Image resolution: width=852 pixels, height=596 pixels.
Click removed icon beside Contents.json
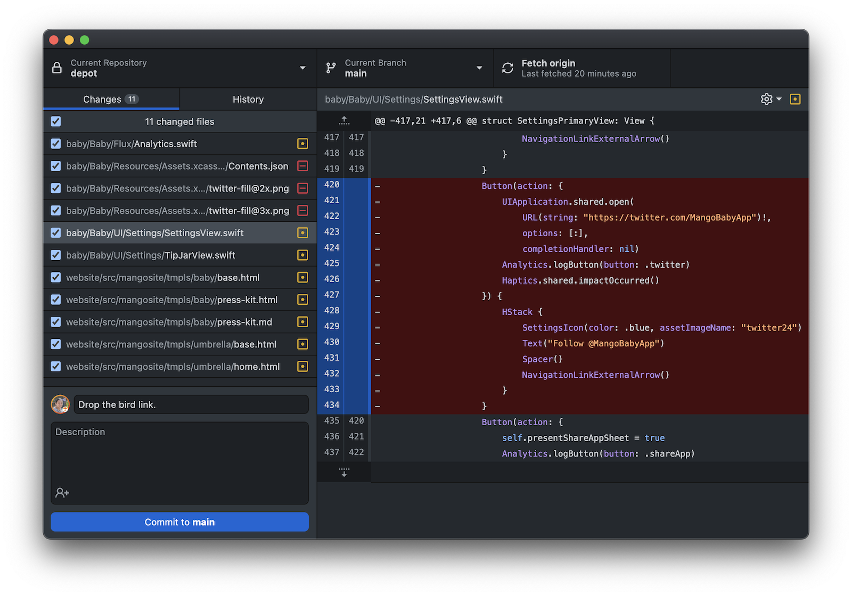point(302,166)
